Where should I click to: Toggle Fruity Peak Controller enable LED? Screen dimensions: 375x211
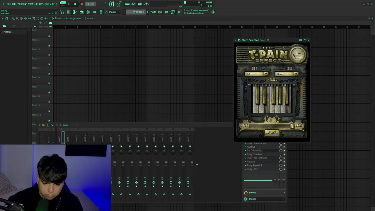pos(284,158)
